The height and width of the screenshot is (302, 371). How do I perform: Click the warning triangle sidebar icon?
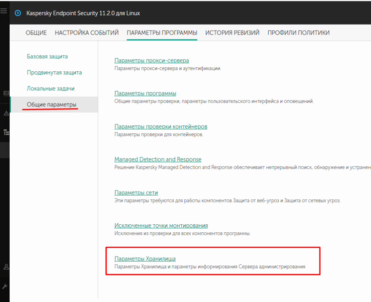coord(6,114)
